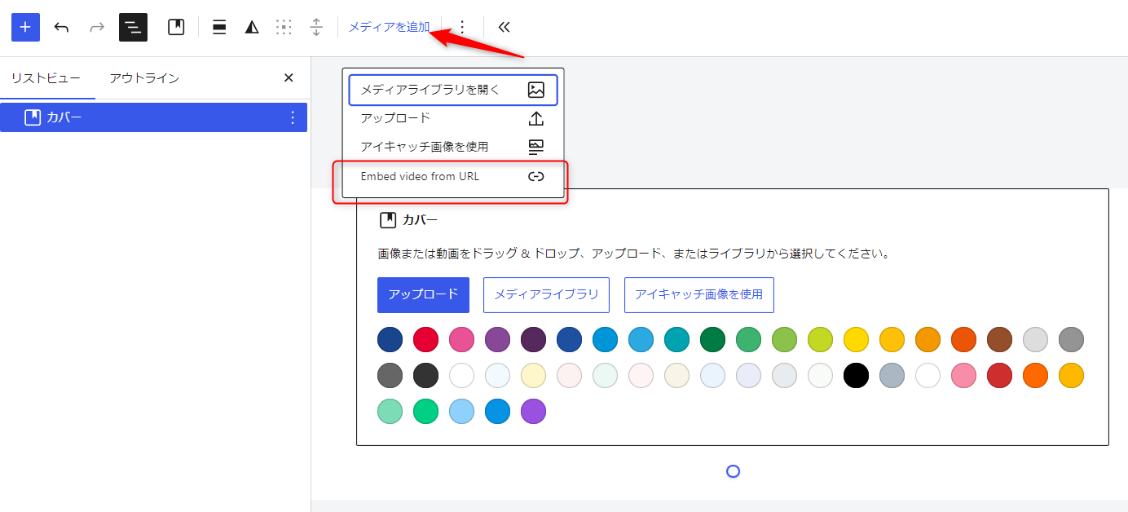This screenshot has width=1128, height=512.
Task: Open the block options three-dot menu in toolbar
Action: point(462,27)
